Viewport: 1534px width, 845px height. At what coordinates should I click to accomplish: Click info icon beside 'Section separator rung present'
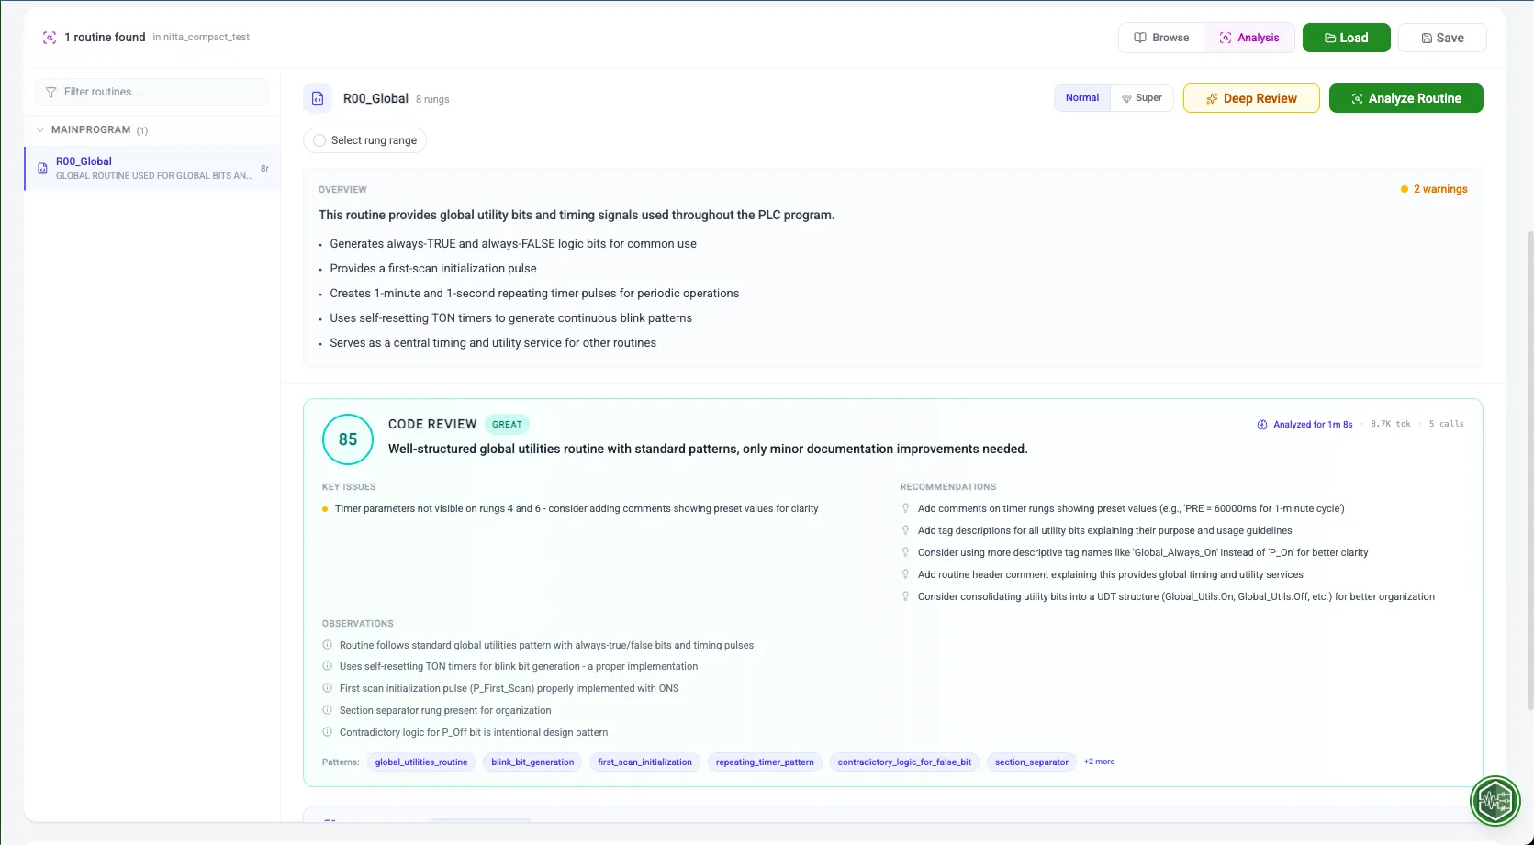pos(327,710)
